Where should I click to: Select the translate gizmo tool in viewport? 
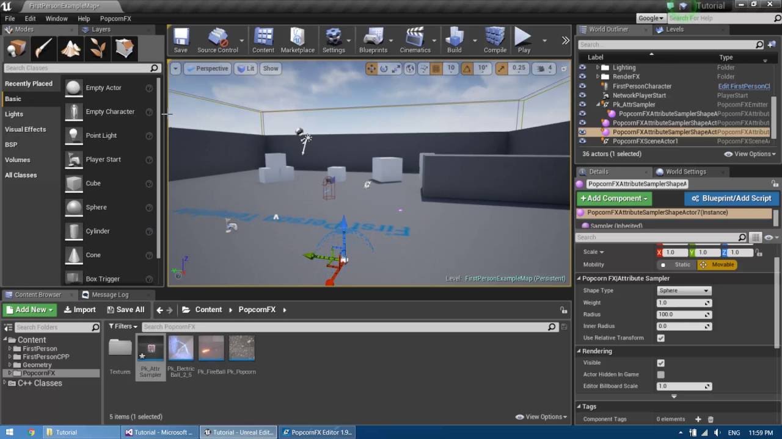[371, 68]
